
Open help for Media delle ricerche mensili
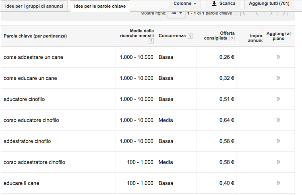(x=151, y=41)
